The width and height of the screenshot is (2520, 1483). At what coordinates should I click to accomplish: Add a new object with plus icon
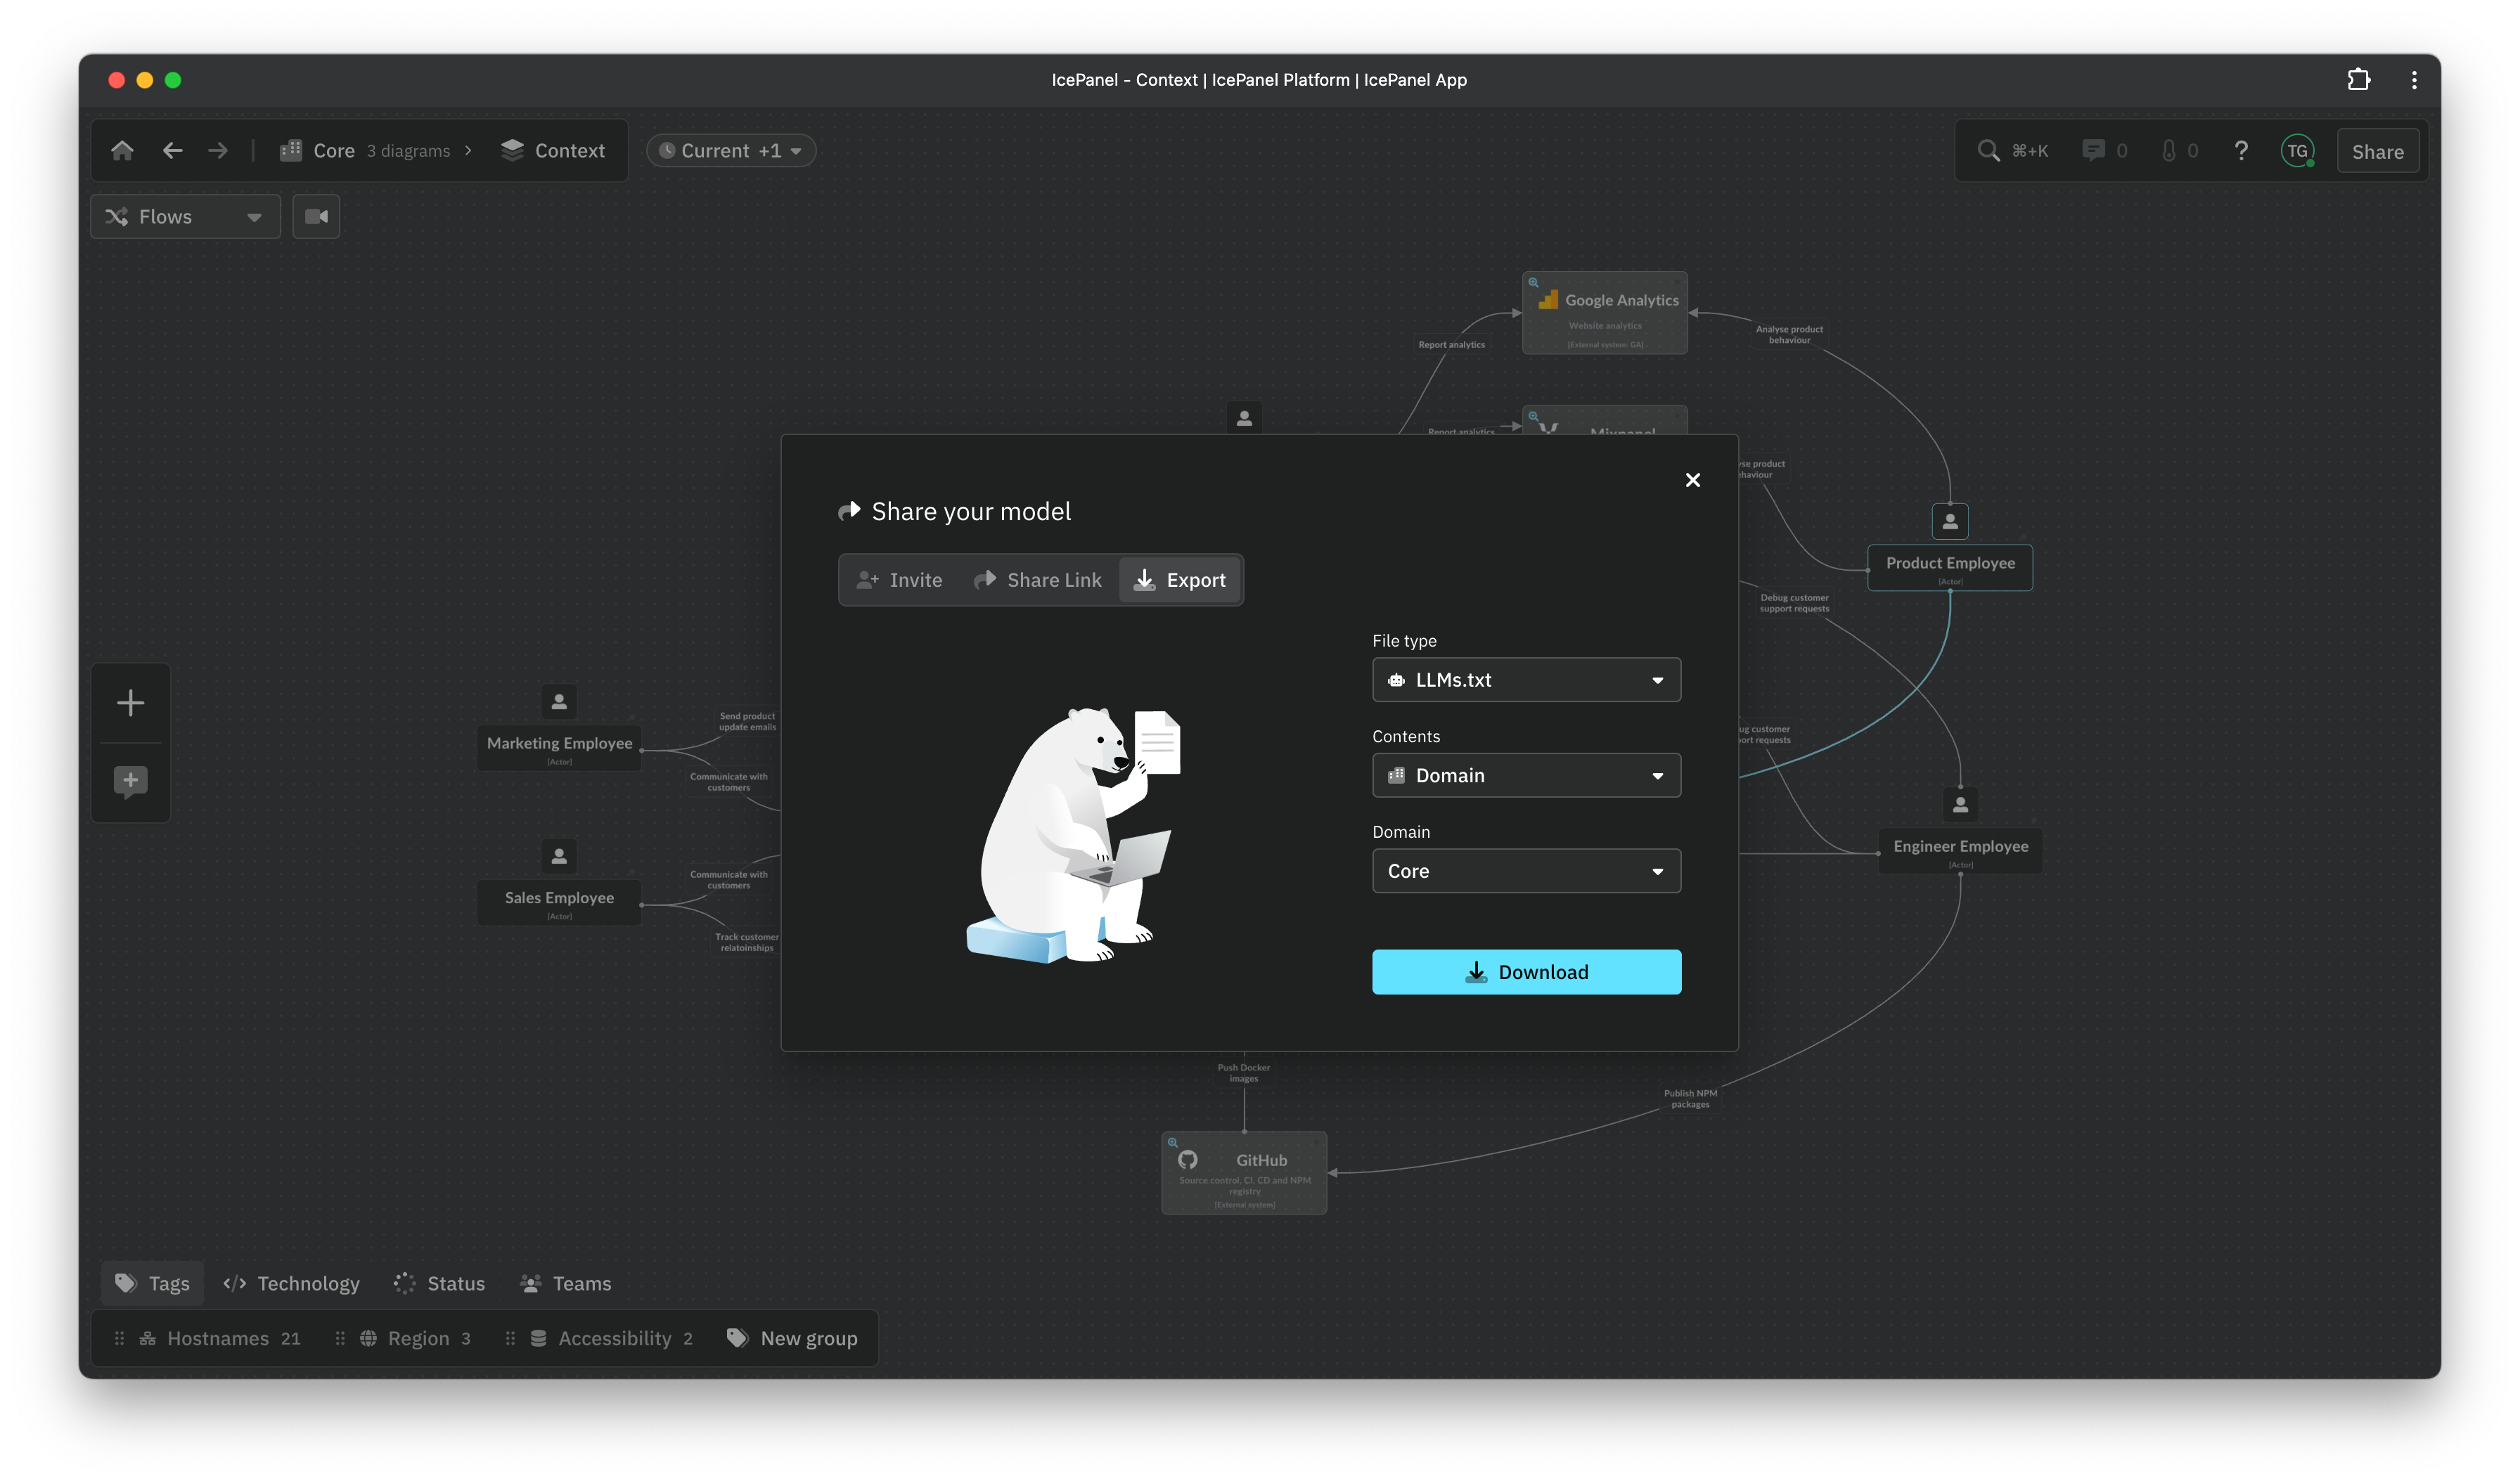tap(130, 703)
